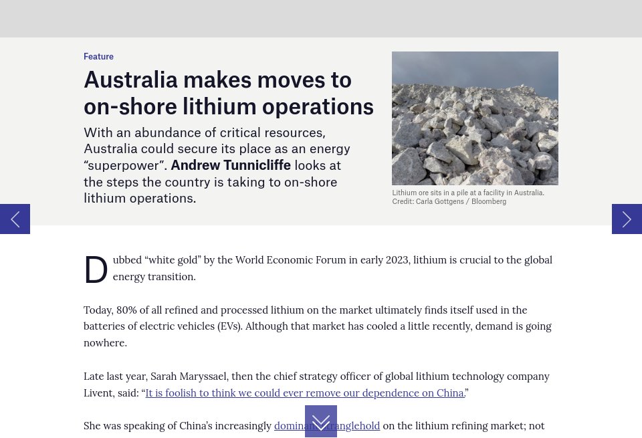Select the article headline about lithium operations
642x438 pixels.
point(228,92)
